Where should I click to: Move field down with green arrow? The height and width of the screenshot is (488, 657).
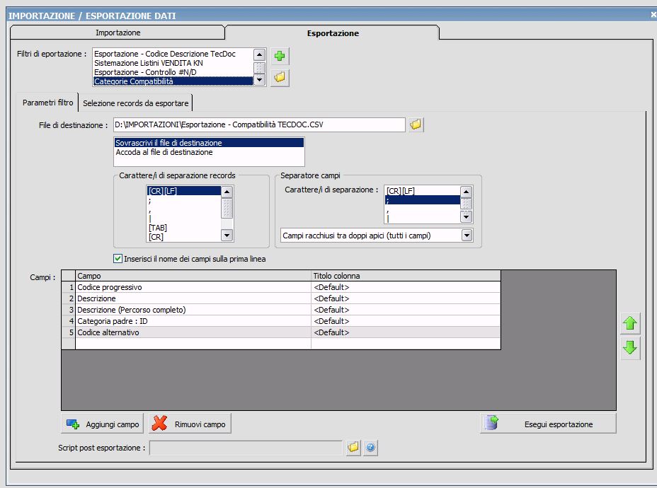630,347
